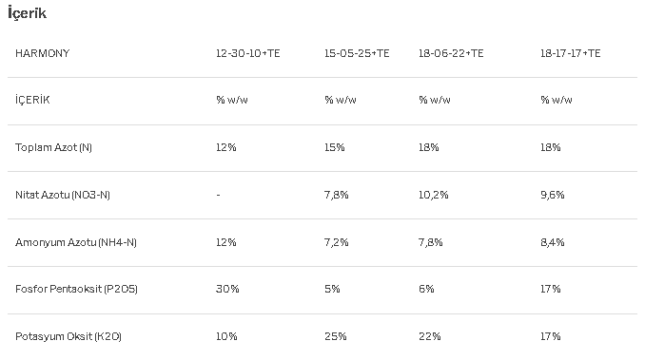645x360 pixels.
Task: Click the 30% phosphorus value
Action: (x=227, y=289)
